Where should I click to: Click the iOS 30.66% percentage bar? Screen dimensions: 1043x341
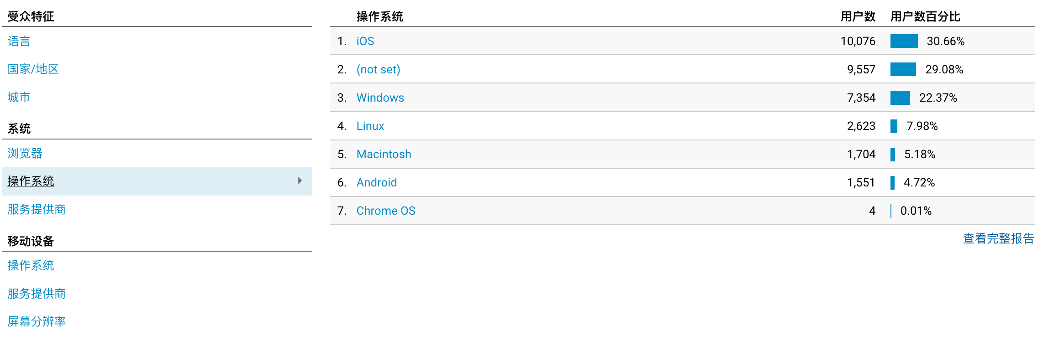pyautogui.click(x=904, y=41)
